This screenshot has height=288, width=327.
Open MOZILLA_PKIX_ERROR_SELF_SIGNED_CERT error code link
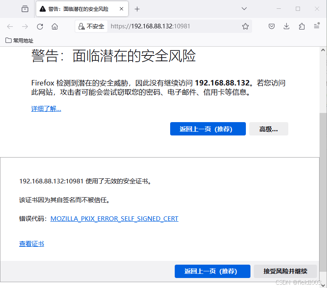coord(114,219)
